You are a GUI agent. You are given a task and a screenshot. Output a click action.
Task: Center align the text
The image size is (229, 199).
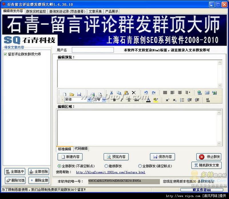pyautogui.click(x=180, y=93)
